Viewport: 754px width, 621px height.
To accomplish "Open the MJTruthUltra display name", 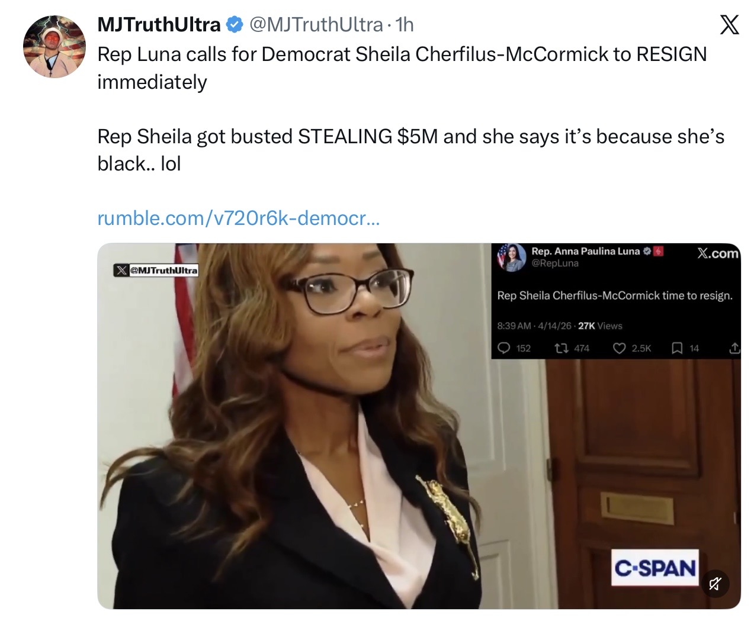I will 159,25.
